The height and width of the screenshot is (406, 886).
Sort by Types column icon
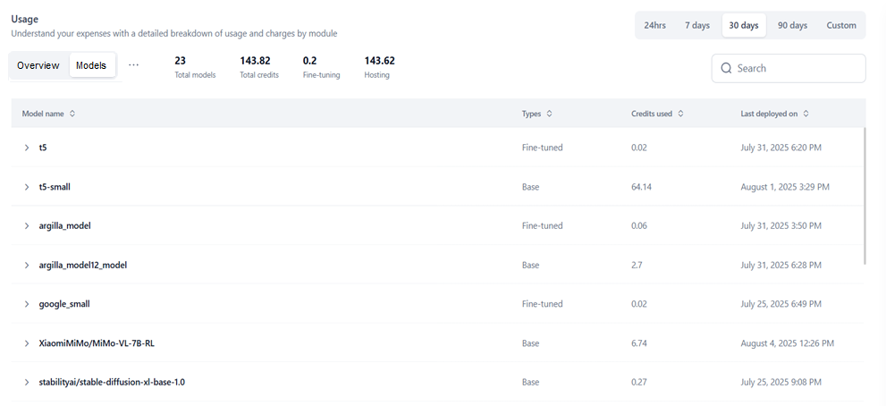pyautogui.click(x=549, y=114)
